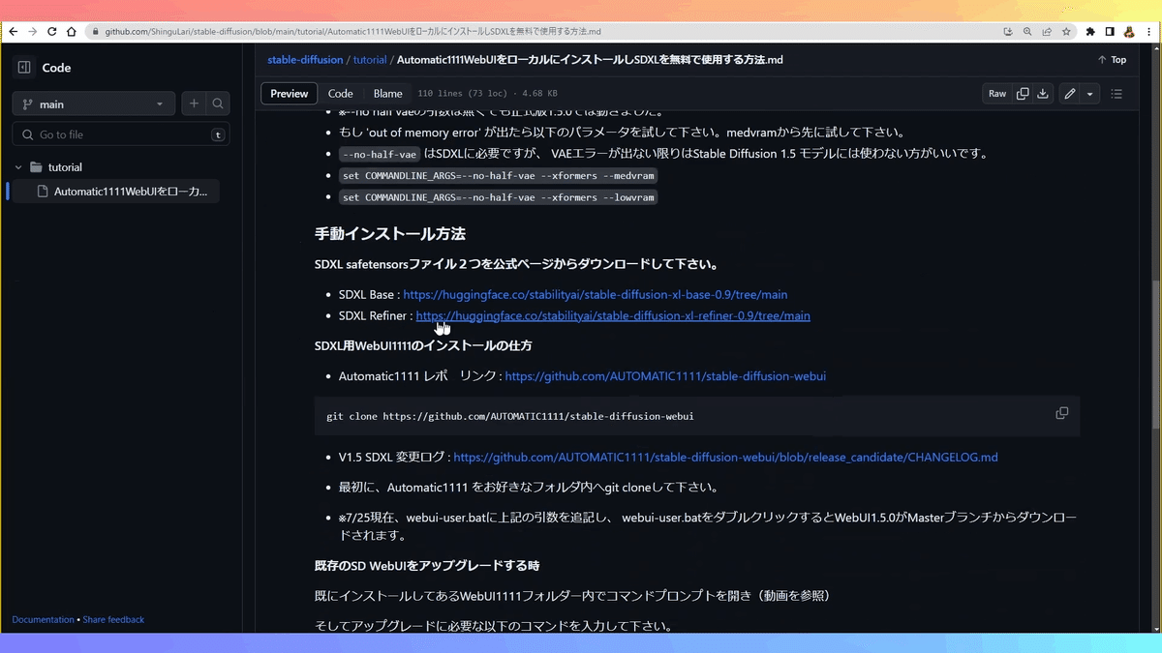
Task: Go forward in the browser
Action: point(33,31)
